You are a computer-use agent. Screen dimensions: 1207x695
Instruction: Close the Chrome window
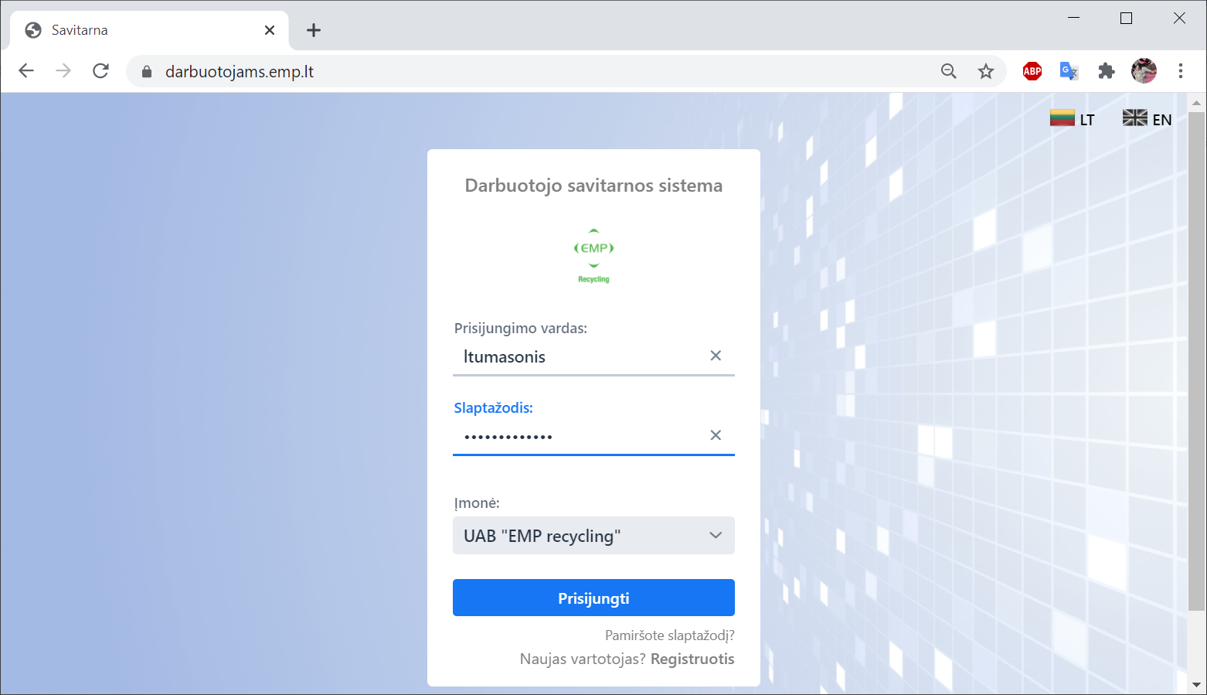1179,18
